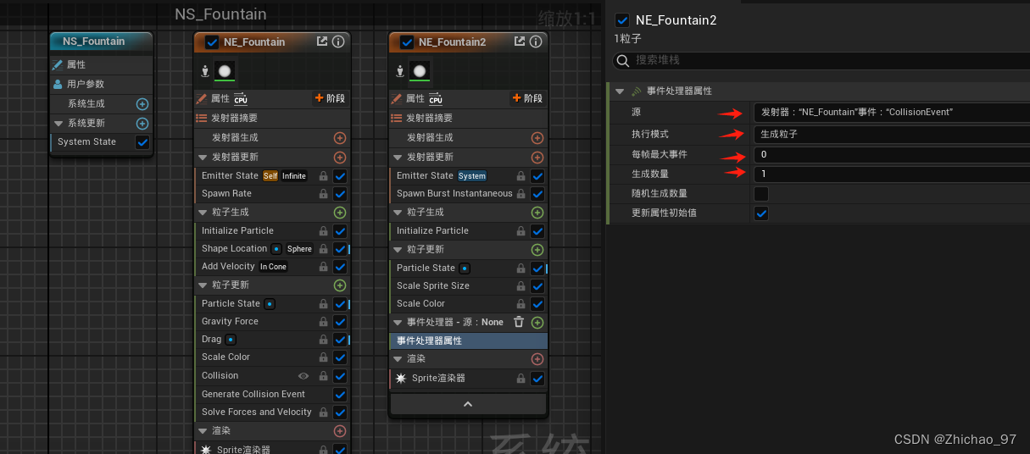Click CPU sim target icon in NE_Fountain 属性 row

coord(241,98)
